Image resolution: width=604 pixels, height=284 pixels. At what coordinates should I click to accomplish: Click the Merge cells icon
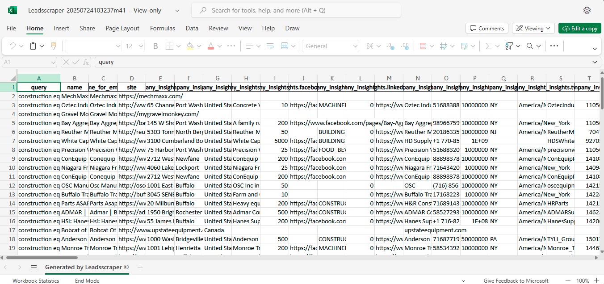click(x=285, y=46)
